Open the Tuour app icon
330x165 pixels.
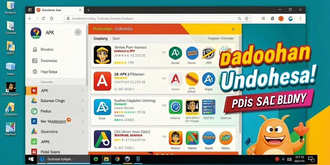tap(175, 79)
